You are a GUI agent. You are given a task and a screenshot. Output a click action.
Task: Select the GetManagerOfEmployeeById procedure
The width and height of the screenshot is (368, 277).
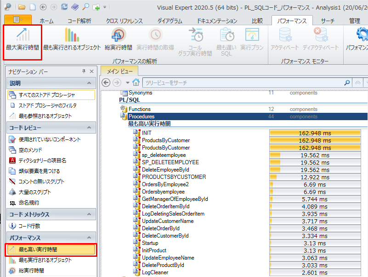[x=175, y=199]
